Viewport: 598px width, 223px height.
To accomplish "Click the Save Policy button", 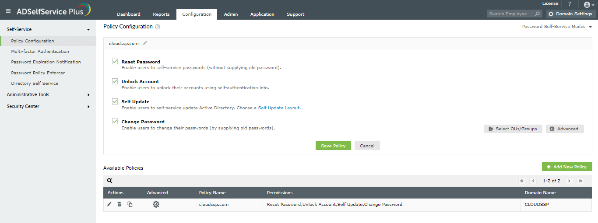I will coord(333,146).
